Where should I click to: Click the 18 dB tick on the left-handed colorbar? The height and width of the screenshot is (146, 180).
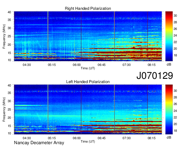(x=175, y=131)
